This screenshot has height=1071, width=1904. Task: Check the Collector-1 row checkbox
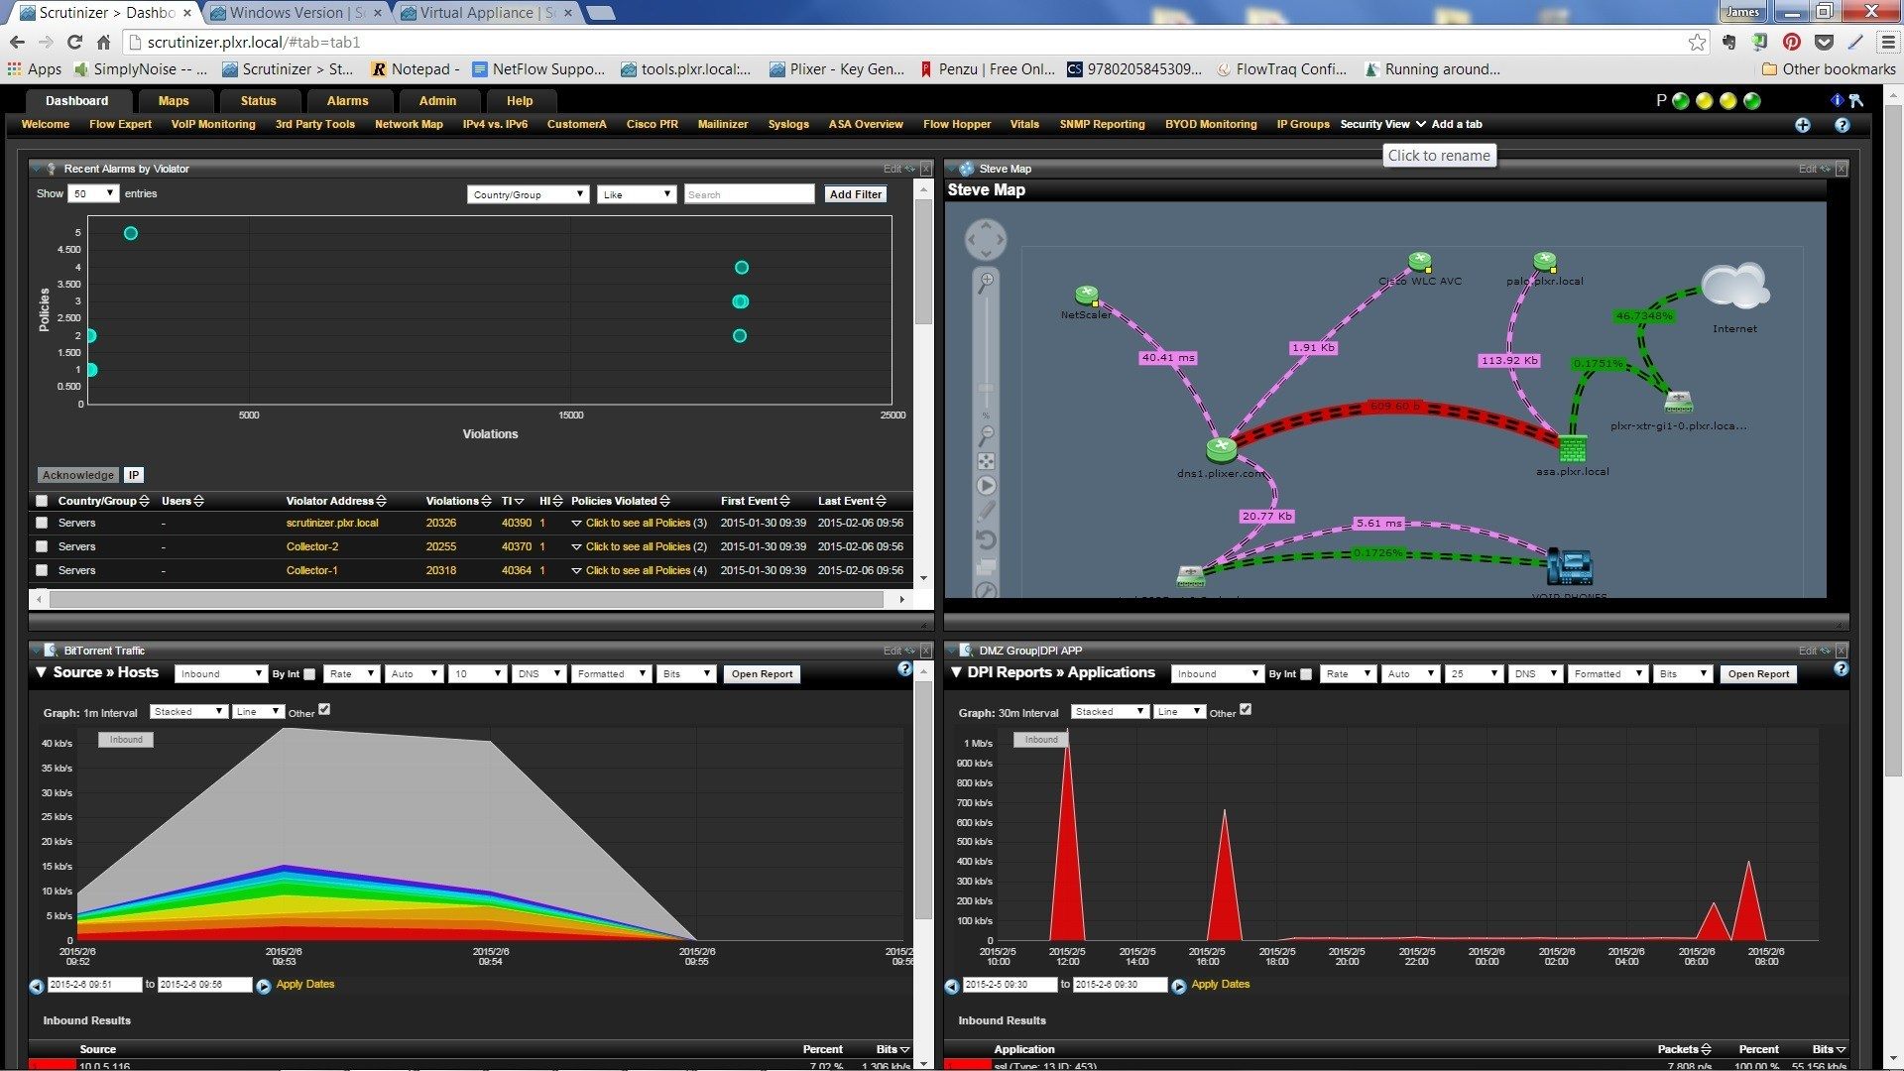(42, 570)
